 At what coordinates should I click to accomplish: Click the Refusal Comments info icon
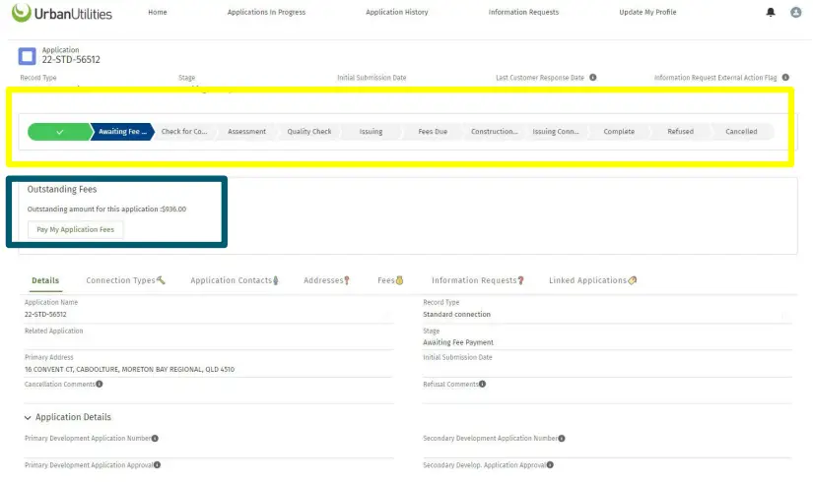point(482,384)
